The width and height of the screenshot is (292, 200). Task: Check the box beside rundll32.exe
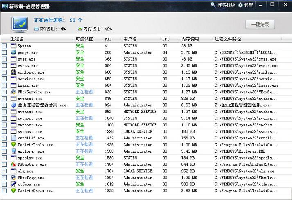pos(4,138)
